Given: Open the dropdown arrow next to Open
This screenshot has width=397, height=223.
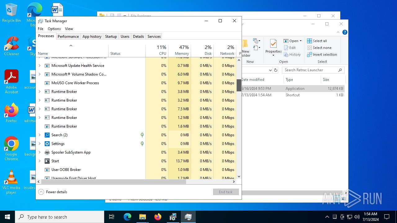Looking at the screenshot, I should [301, 41].
